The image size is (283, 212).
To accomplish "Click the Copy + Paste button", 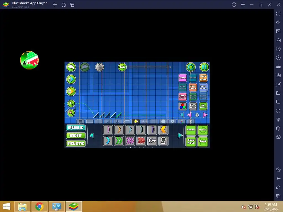I will coord(203,78).
